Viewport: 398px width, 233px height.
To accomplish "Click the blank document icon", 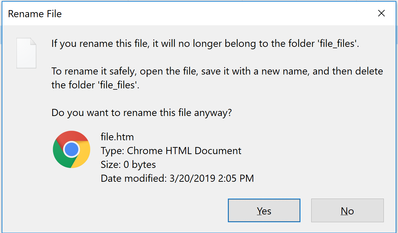I will 27,53.
